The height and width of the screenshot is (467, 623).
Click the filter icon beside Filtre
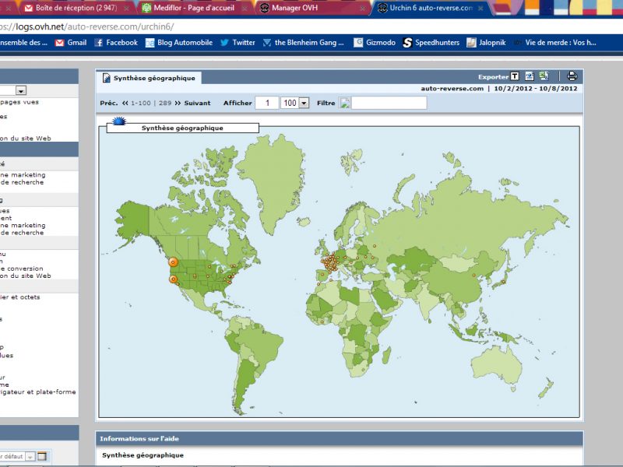coord(345,103)
